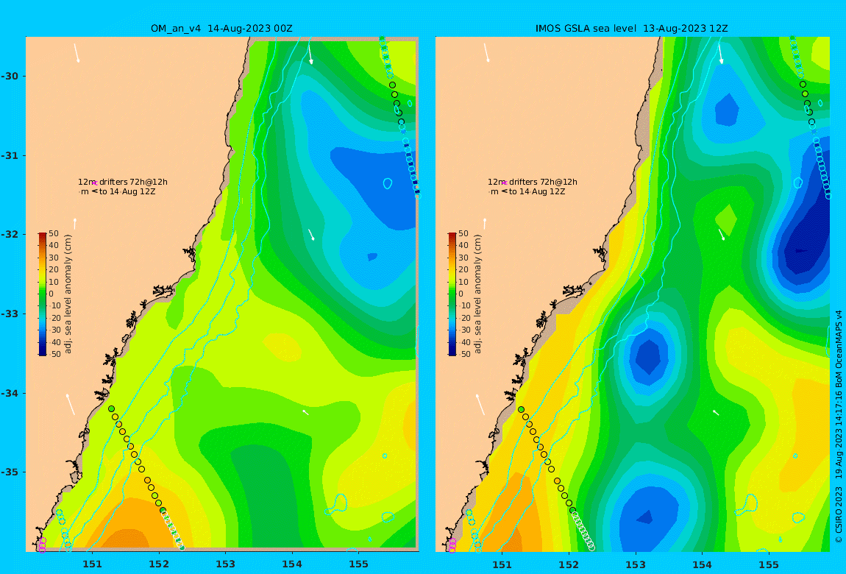Click the magenta drifter star in IMOS GSLA legend
Image resolution: width=846 pixels, height=574 pixels.
[x=505, y=183]
